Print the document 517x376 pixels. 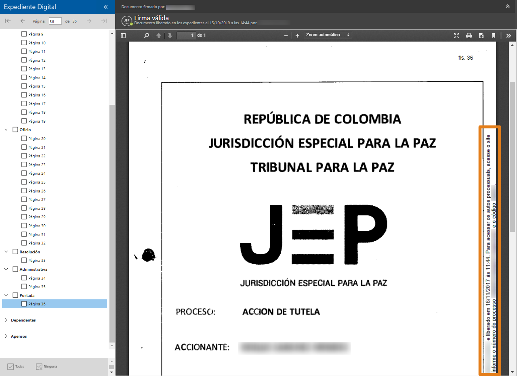[469, 36]
